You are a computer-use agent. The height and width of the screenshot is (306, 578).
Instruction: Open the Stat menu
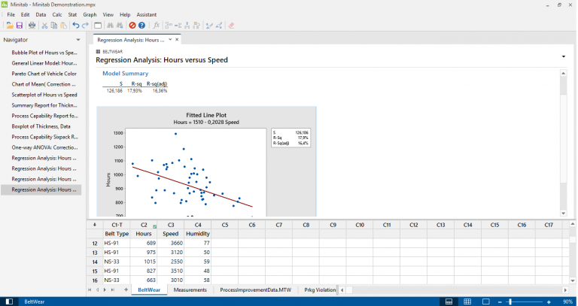(72, 15)
